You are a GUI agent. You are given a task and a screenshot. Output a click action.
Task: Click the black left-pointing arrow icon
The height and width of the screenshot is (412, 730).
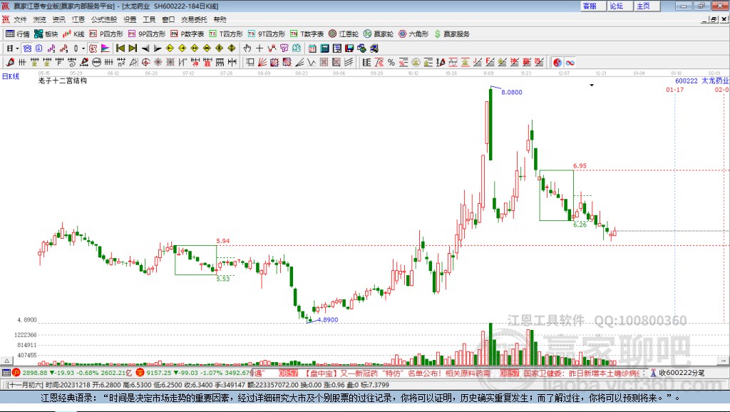(145, 48)
